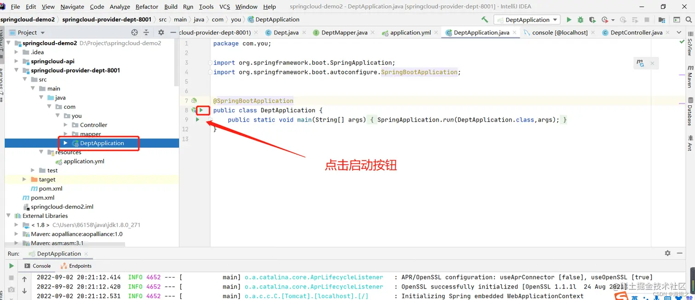Image resolution: width=695 pixels, height=300 pixels.
Task: Click the locate-file target icon in Project panel
Action: click(x=134, y=33)
